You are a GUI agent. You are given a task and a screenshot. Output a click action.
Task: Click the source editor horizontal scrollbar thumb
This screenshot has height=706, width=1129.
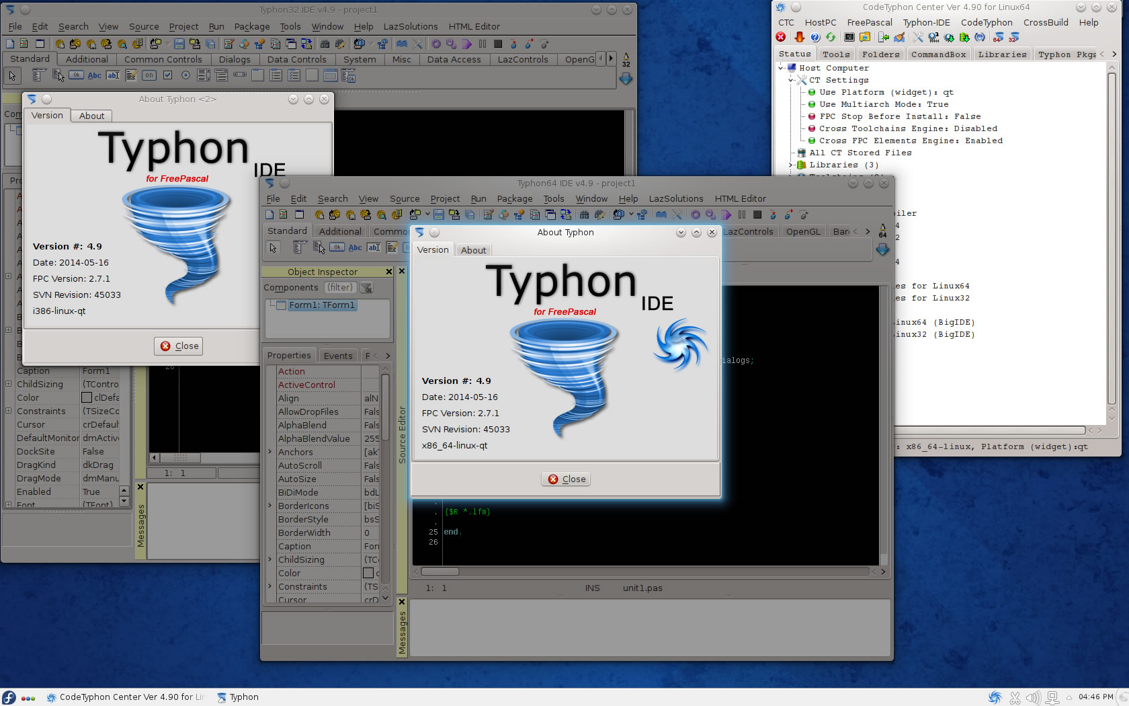click(440, 572)
